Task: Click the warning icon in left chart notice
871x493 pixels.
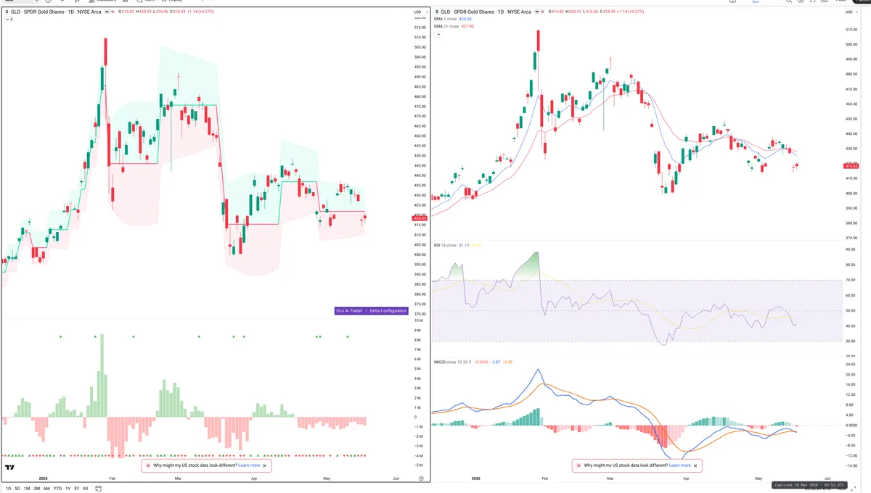Action: pyautogui.click(x=149, y=465)
